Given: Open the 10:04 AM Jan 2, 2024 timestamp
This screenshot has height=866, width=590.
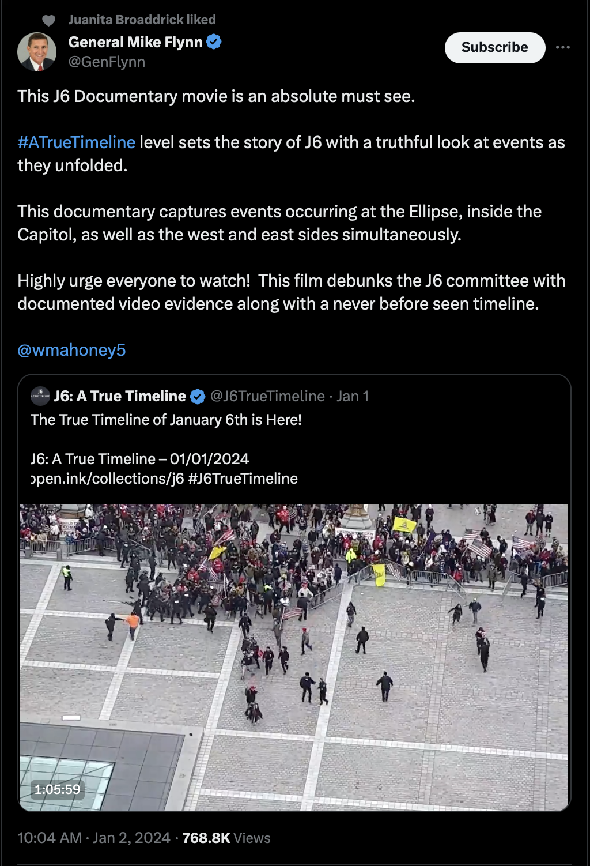Looking at the screenshot, I should (94, 838).
